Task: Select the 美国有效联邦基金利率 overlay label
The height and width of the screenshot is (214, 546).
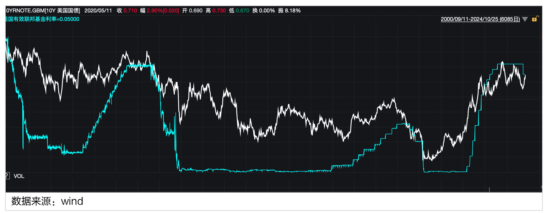Action: click(x=42, y=19)
